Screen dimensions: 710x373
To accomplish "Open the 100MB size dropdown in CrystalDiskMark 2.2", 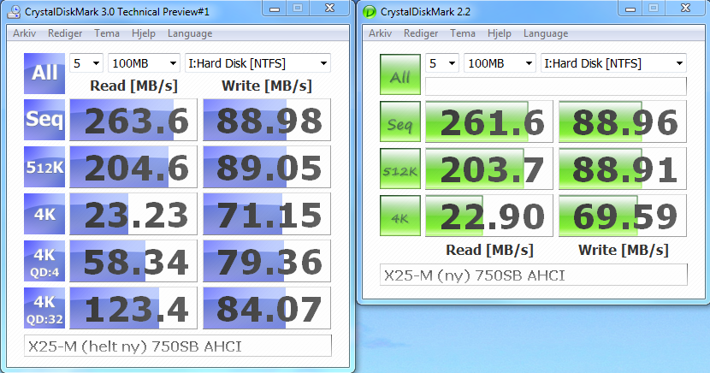I will [500, 63].
